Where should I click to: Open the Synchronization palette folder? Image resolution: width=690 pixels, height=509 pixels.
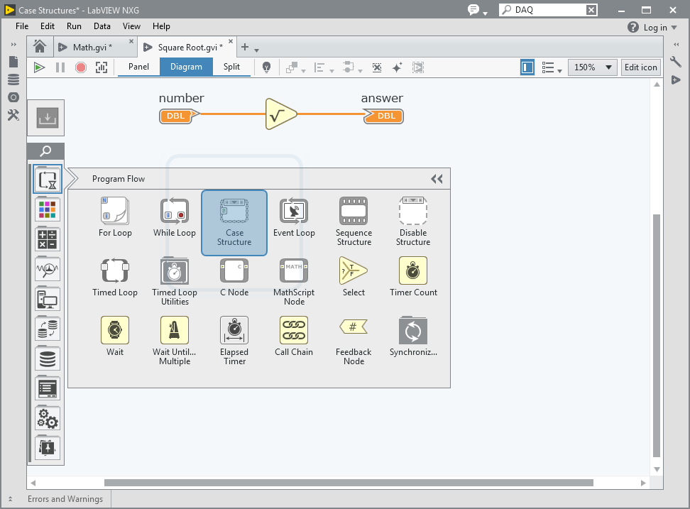(413, 336)
